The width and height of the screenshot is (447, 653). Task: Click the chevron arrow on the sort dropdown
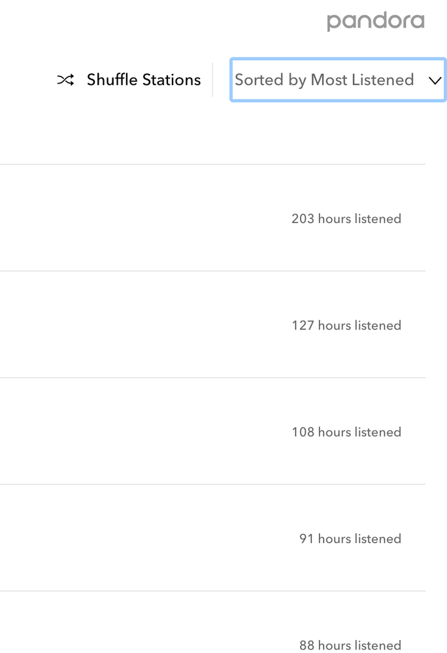(x=435, y=80)
